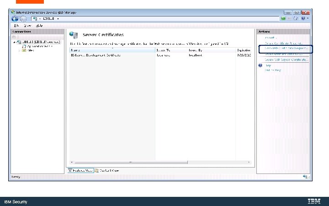Open the File menu
Screen dimensions: 329x206
click(16, 26)
